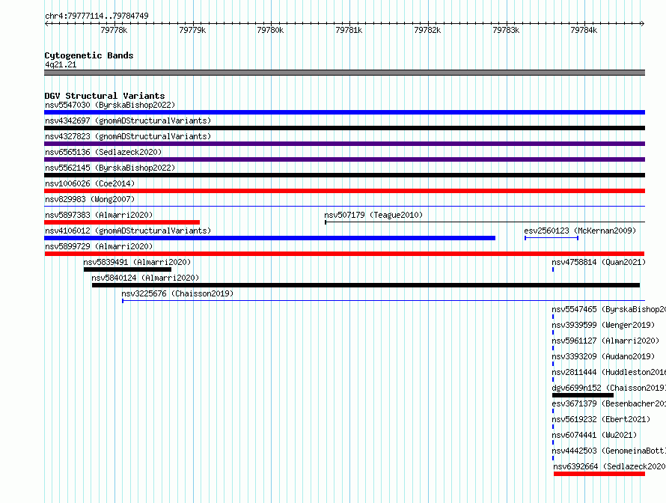Click the 79778k ruler tick label
The width and height of the screenshot is (666, 503).
(x=114, y=30)
